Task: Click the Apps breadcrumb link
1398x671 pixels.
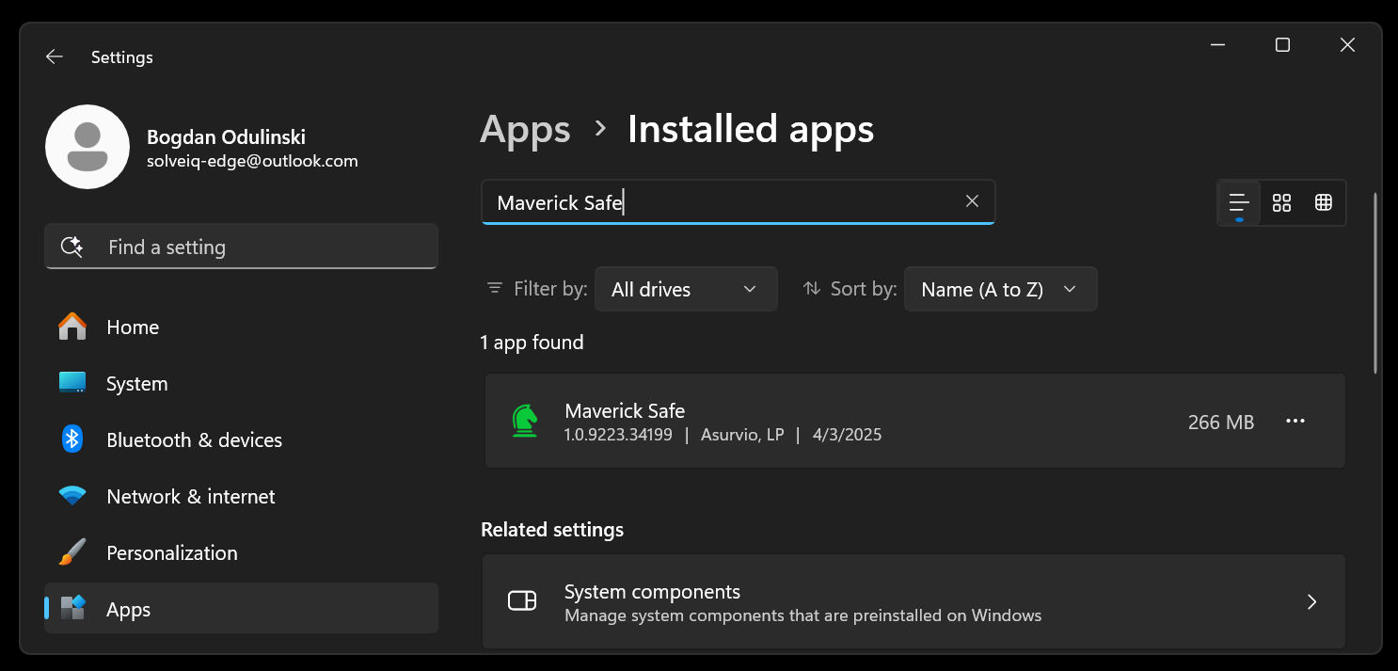Action: click(x=525, y=129)
